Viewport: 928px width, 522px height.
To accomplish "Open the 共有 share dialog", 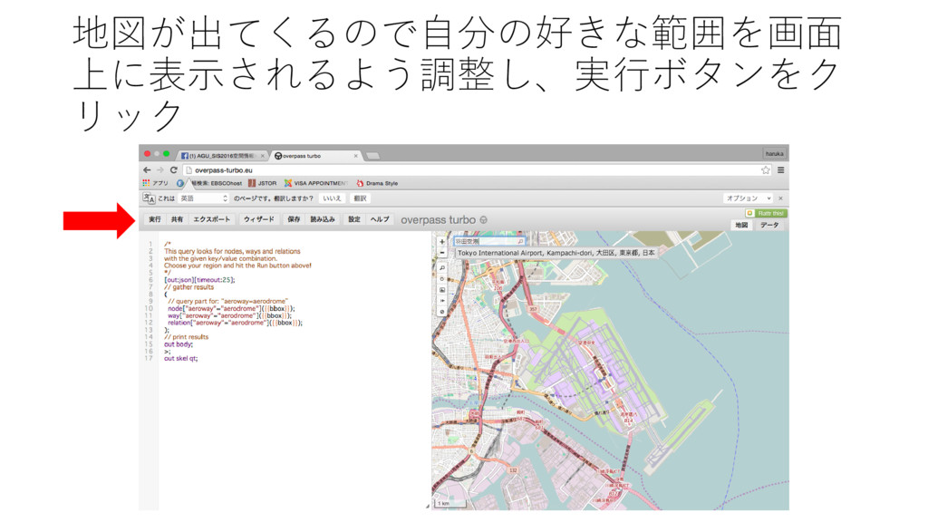I will 177,219.
